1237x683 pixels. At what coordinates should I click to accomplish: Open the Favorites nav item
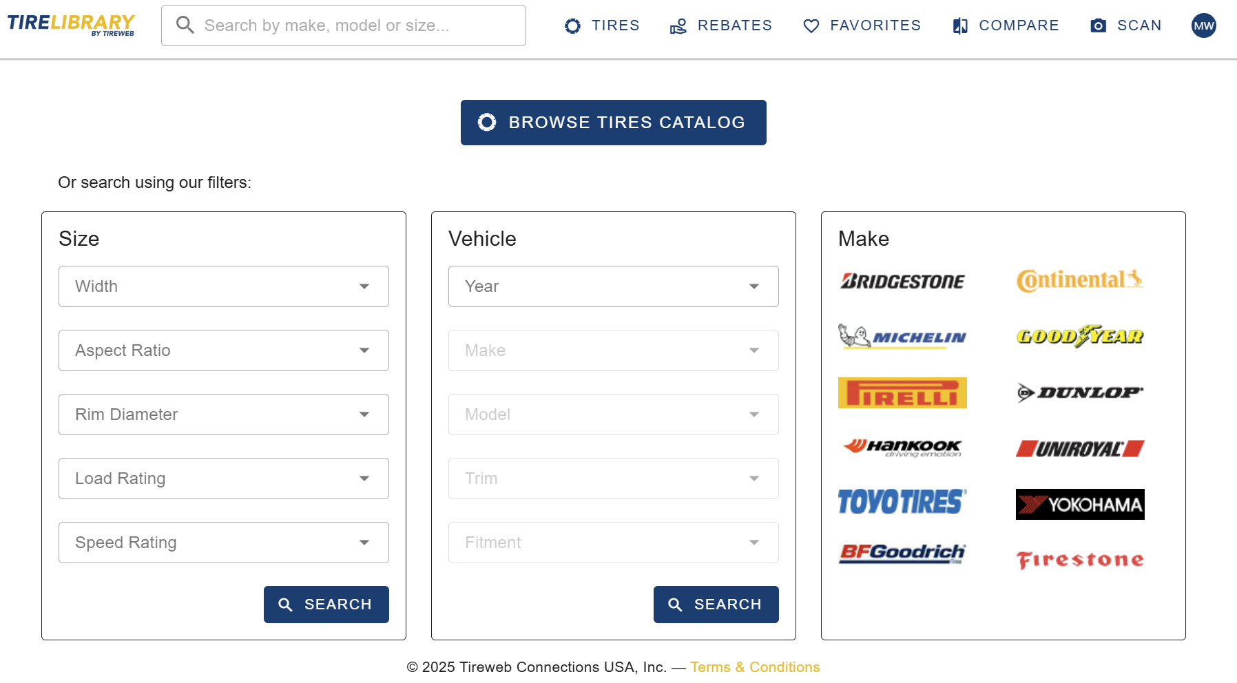pyautogui.click(x=862, y=25)
